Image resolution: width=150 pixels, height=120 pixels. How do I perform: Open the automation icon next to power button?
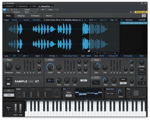(8, 10)
